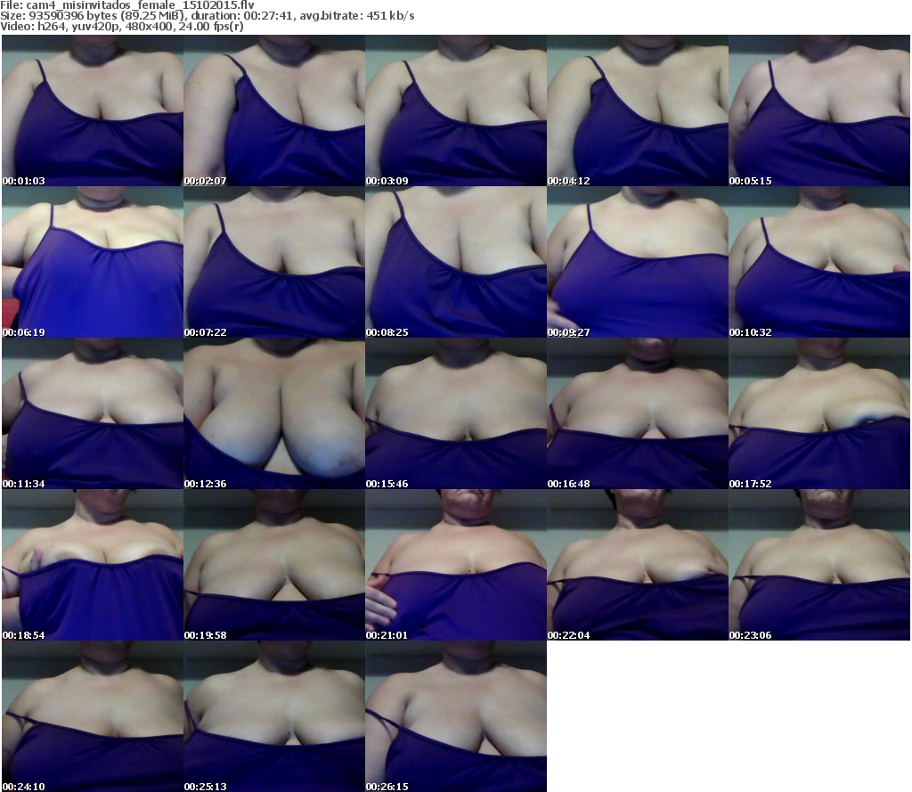The image size is (912, 792).
Task: Select the thumbnail stamped 00:10:32
Action: (819, 262)
